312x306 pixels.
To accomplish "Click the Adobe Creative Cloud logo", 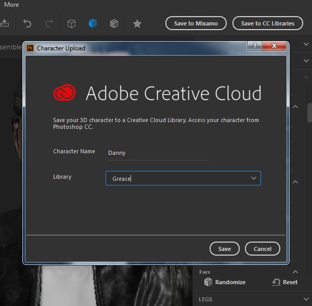I will [x=64, y=92].
